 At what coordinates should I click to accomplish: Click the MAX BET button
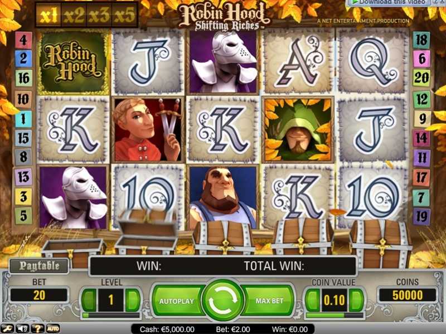pyautogui.click(x=269, y=301)
